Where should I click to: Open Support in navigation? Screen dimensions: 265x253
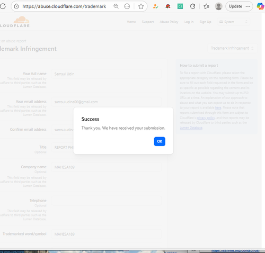coord(148,22)
